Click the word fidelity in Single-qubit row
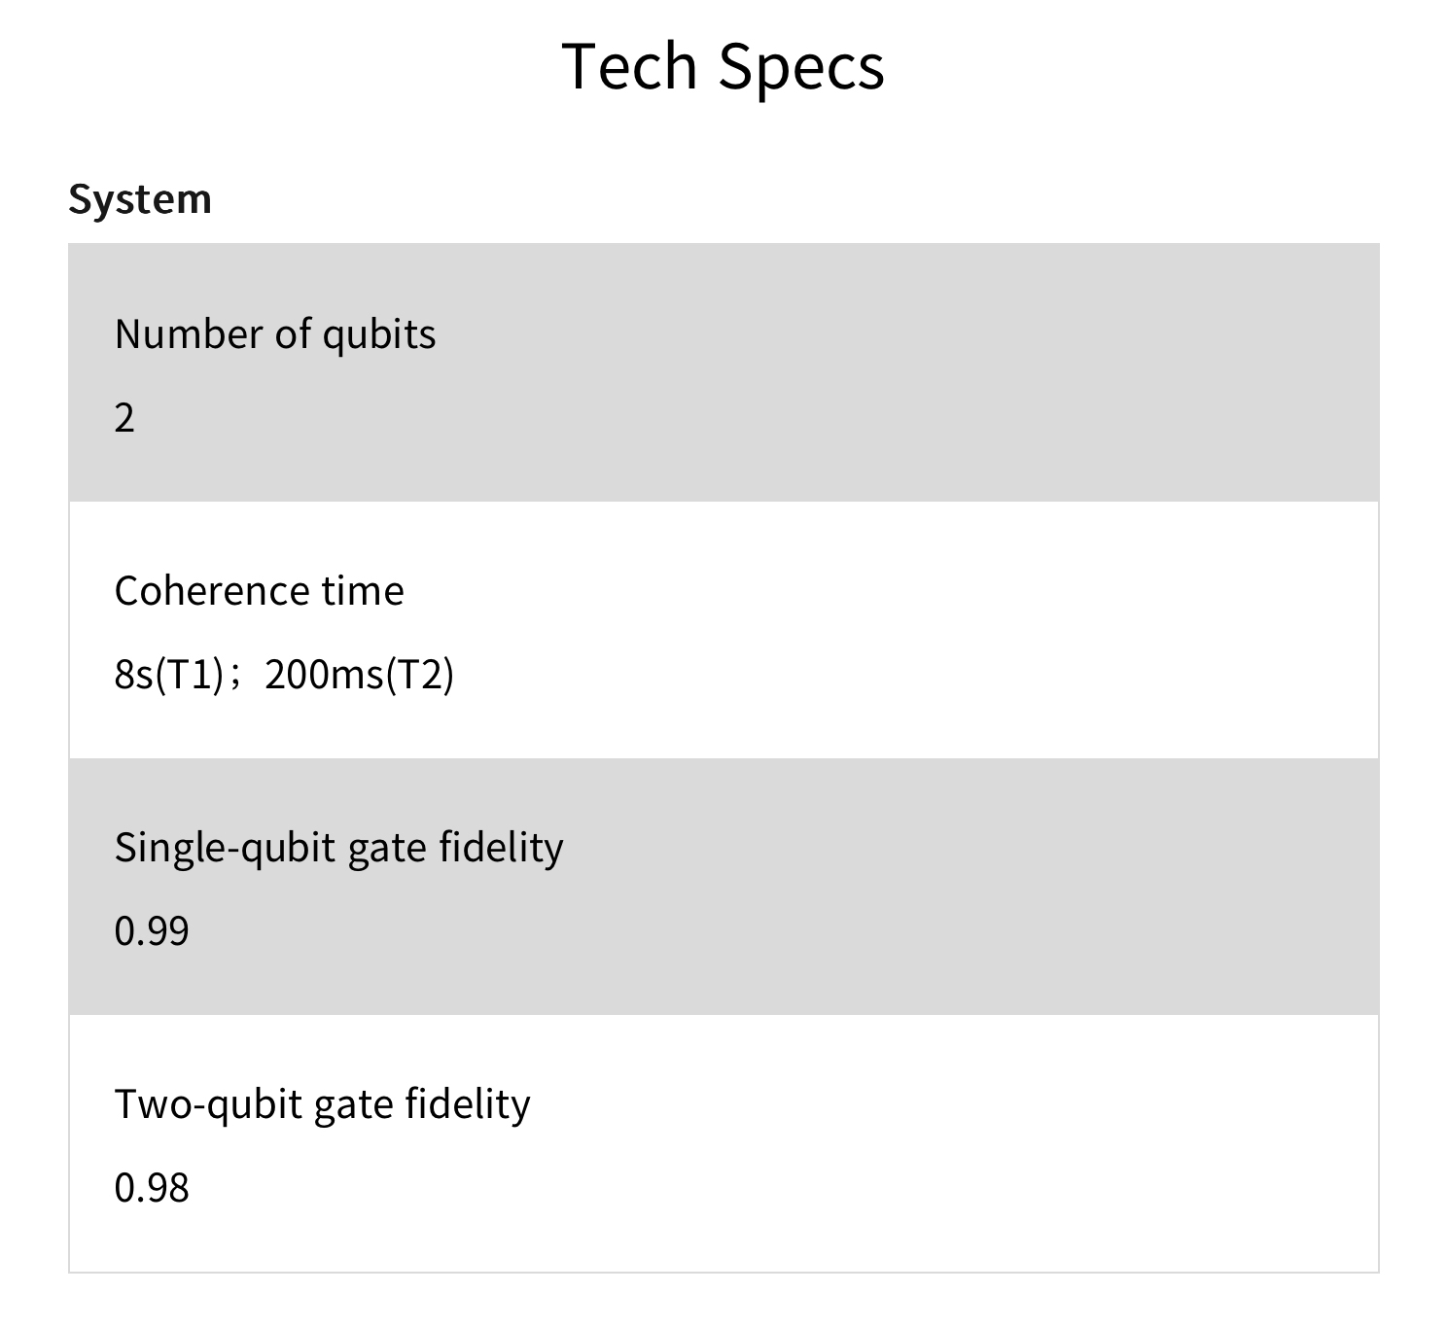 point(501,848)
